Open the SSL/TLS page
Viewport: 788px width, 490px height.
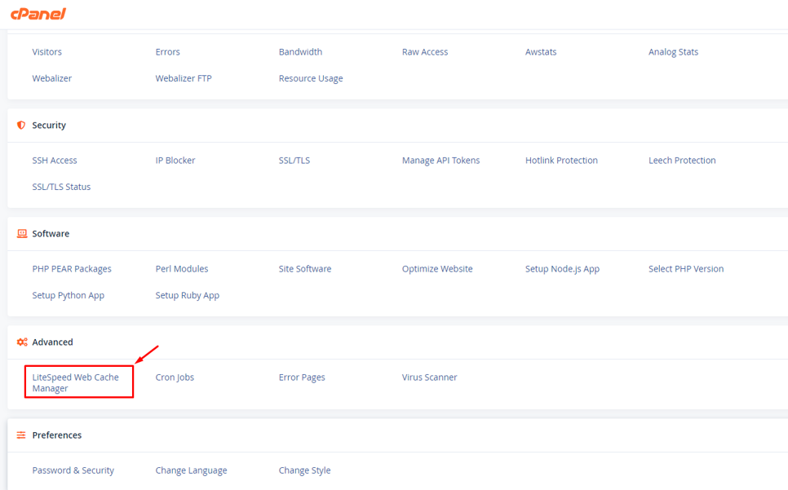pos(294,160)
